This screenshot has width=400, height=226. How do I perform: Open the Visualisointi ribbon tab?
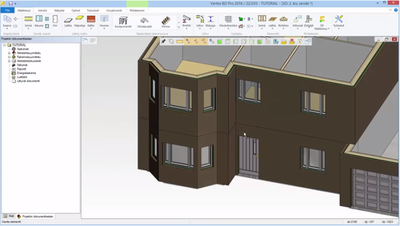pyautogui.click(x=114, y=10)
